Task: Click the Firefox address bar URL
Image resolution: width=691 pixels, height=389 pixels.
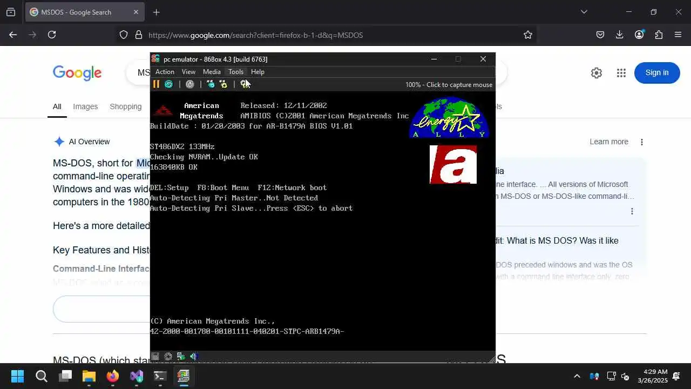Action: tap(255, 35)
